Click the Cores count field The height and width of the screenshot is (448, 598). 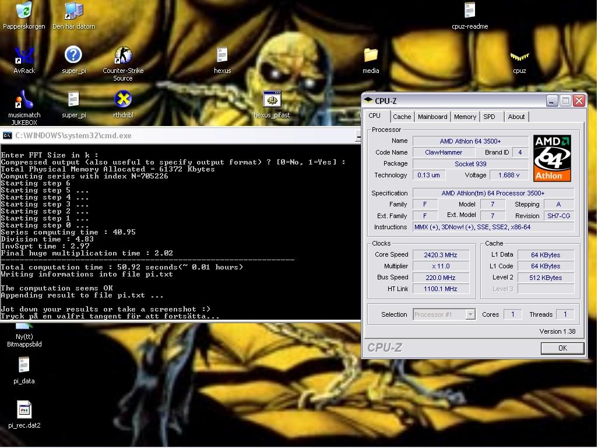tap(512, 314)
